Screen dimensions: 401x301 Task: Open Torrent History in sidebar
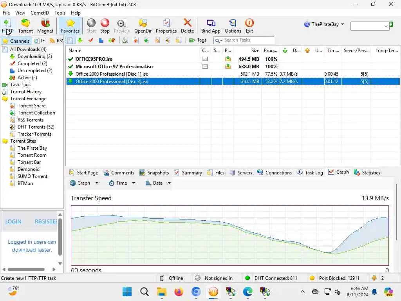[25, 92]
